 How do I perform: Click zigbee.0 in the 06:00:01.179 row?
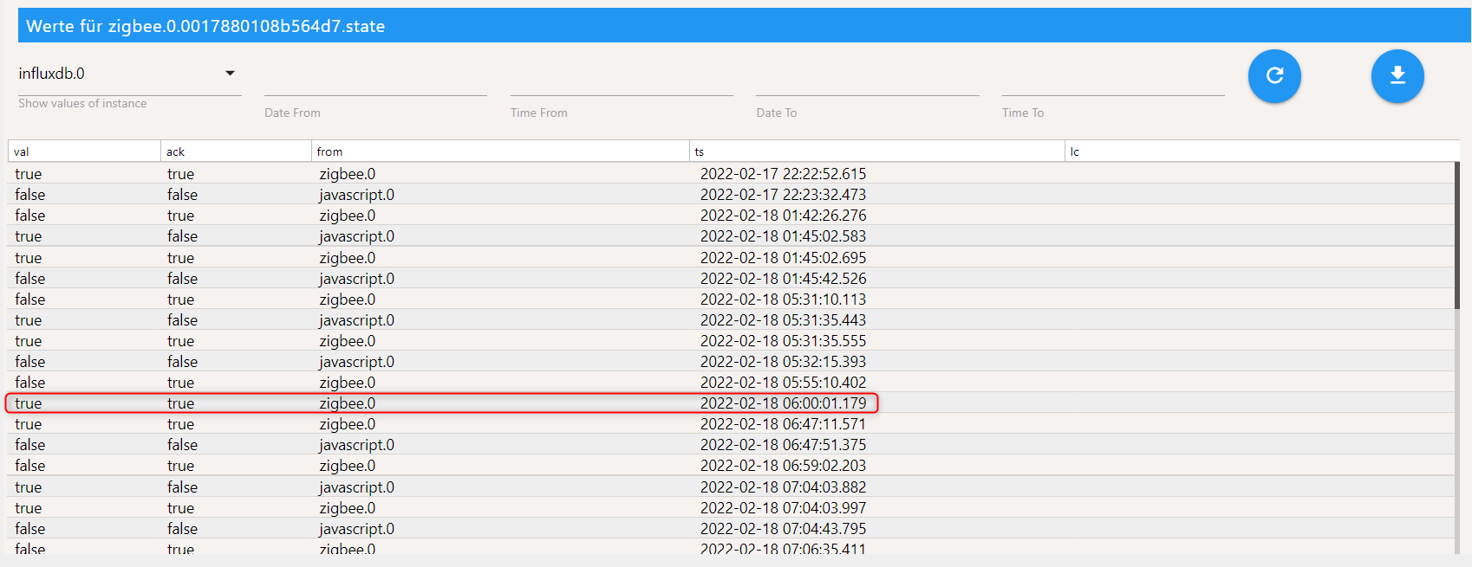tap(347, 403)
